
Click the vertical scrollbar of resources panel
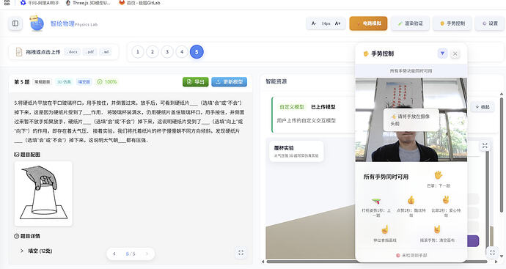point(502,155)
